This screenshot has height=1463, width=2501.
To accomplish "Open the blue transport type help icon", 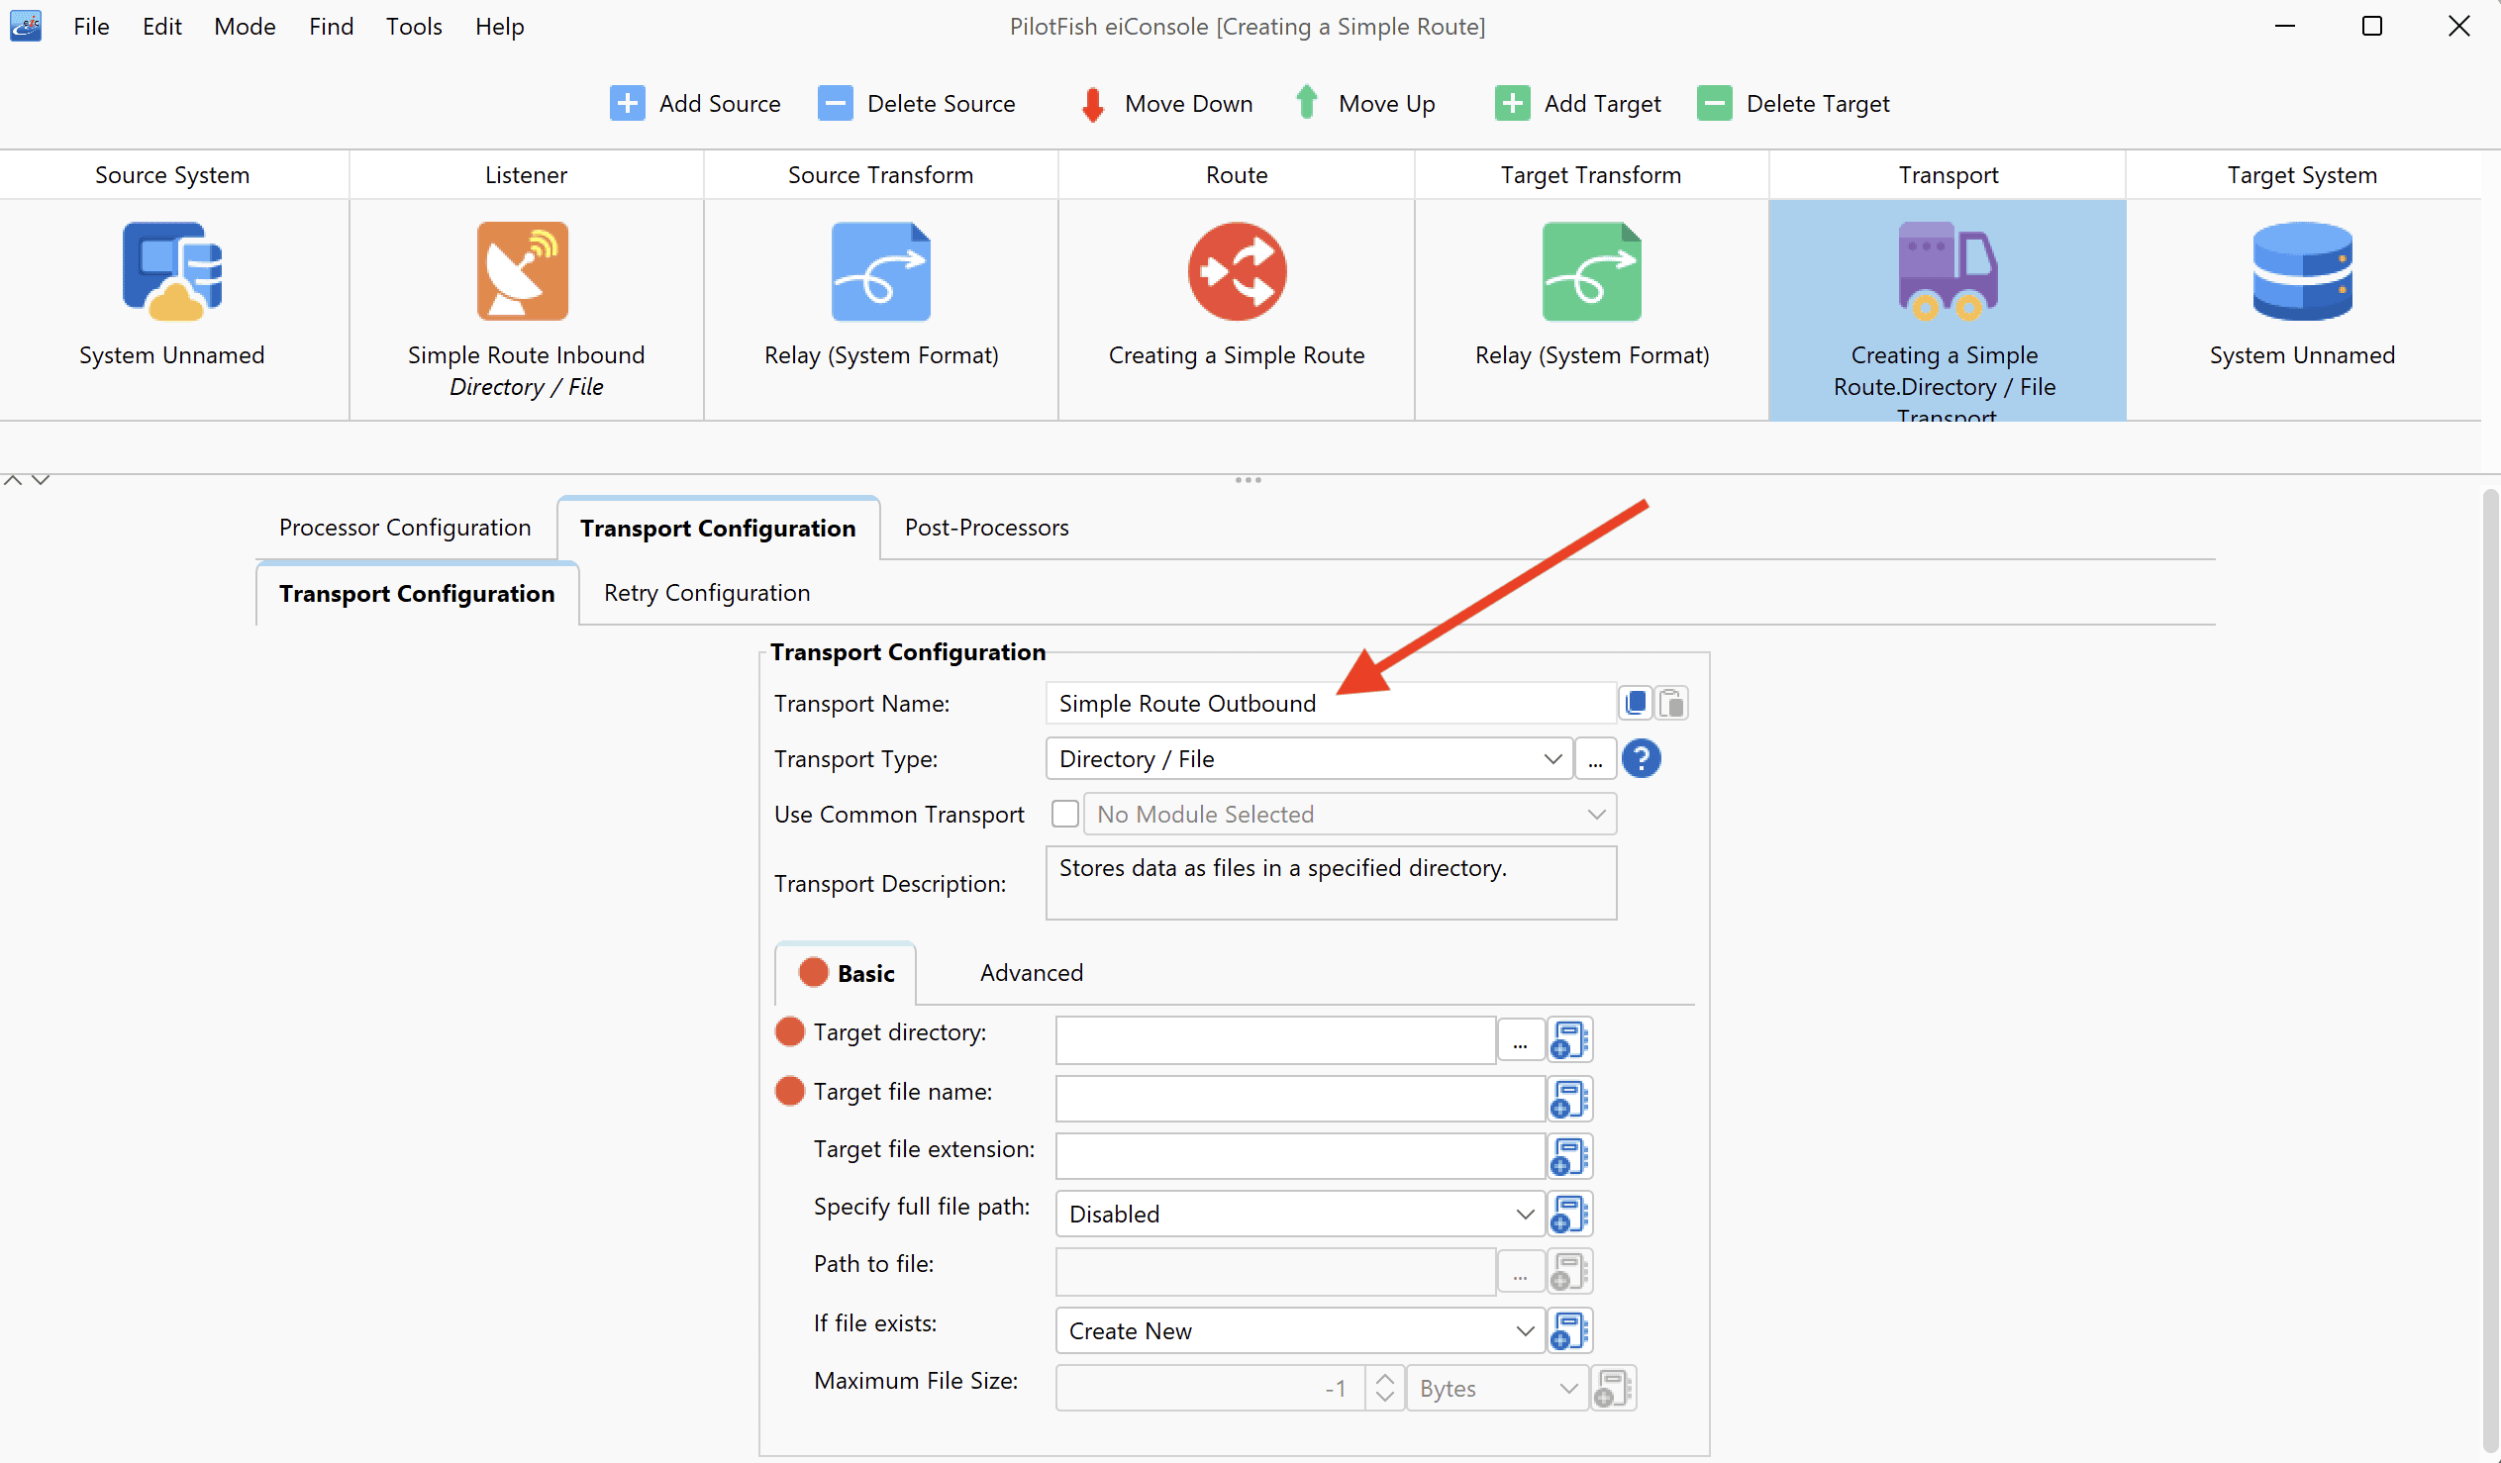I will tap(1642, 758).
